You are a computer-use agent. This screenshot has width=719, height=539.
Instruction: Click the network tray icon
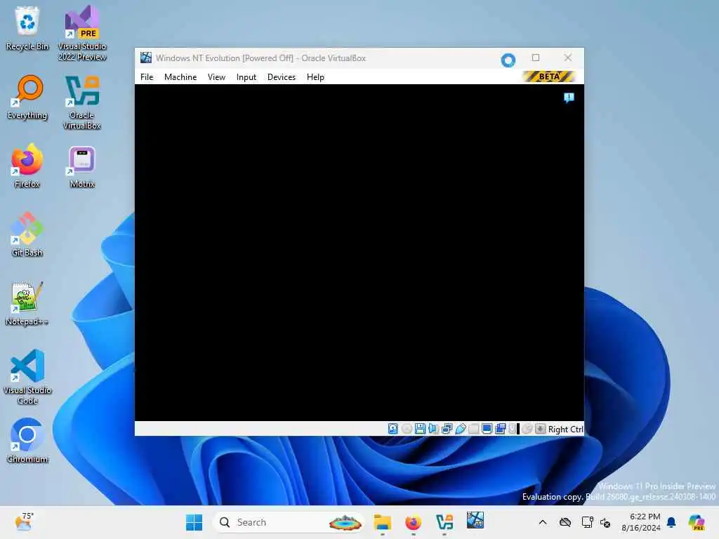(x=587, y=522)
